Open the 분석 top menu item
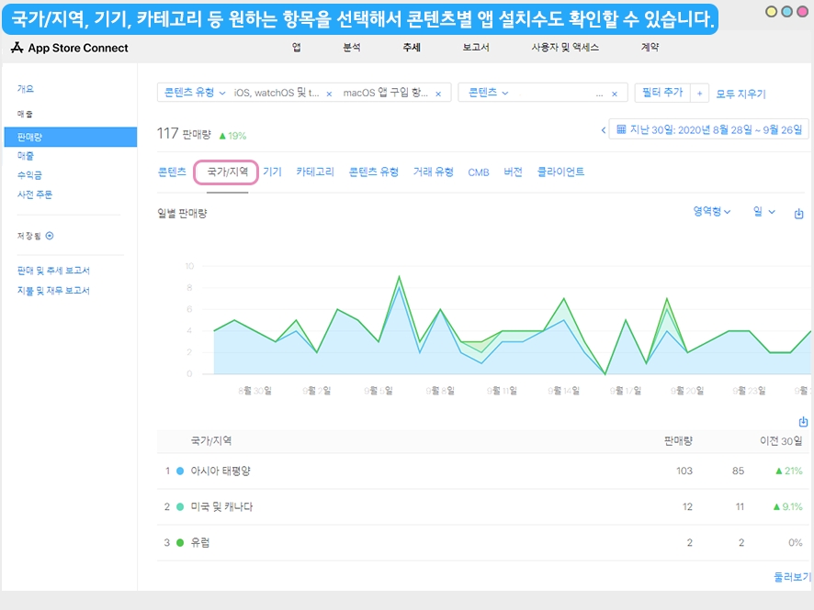The width and height of the screenshot is (814, 610). (x=352, y=48)
